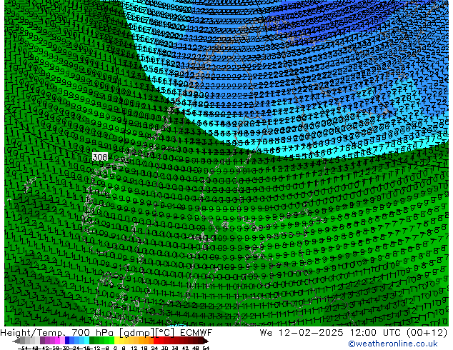Click the 54 value on color scale
453x350 pixels.
(x=206, y=348)
